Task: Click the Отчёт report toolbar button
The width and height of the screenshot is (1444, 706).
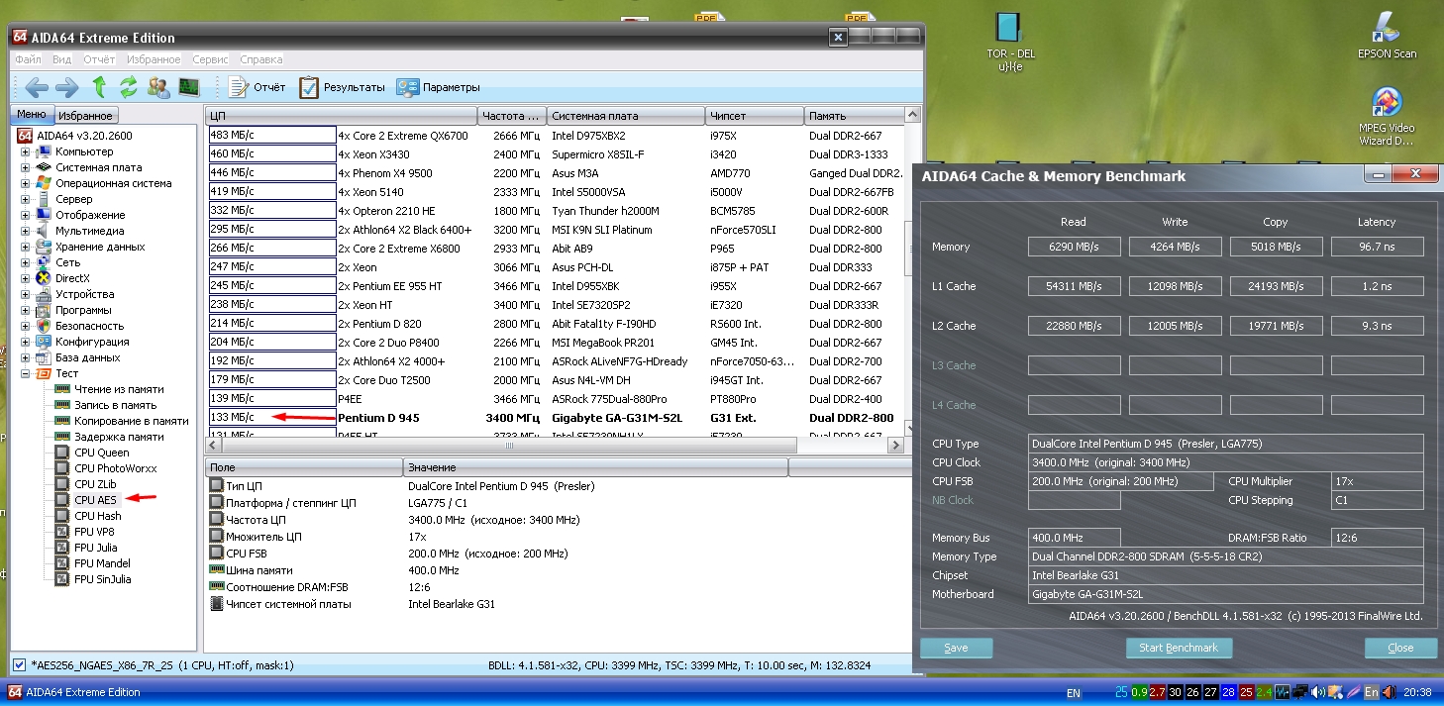Action: coord(257,87)
